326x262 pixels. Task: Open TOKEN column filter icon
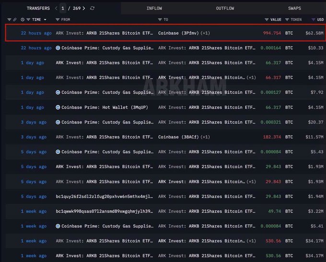click(287, 20)
